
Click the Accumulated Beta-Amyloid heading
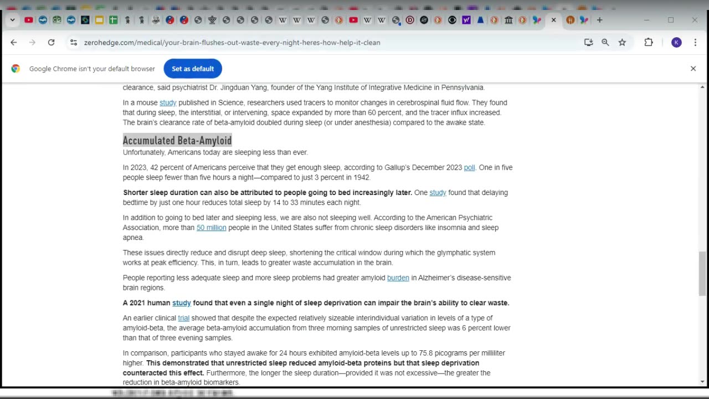177,140
